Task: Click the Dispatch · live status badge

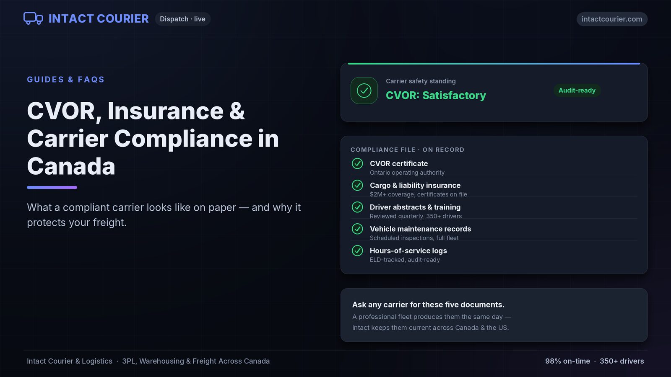Action: tap(182, 19)
